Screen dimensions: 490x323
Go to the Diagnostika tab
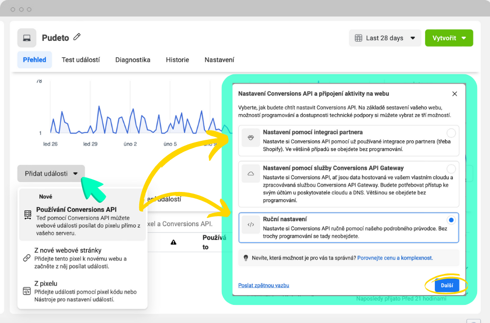(x=133, y=60)
